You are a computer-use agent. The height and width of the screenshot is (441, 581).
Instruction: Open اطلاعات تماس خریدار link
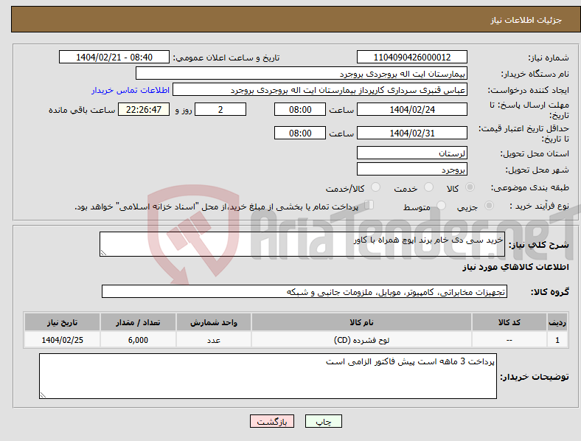tap(131, 90)
